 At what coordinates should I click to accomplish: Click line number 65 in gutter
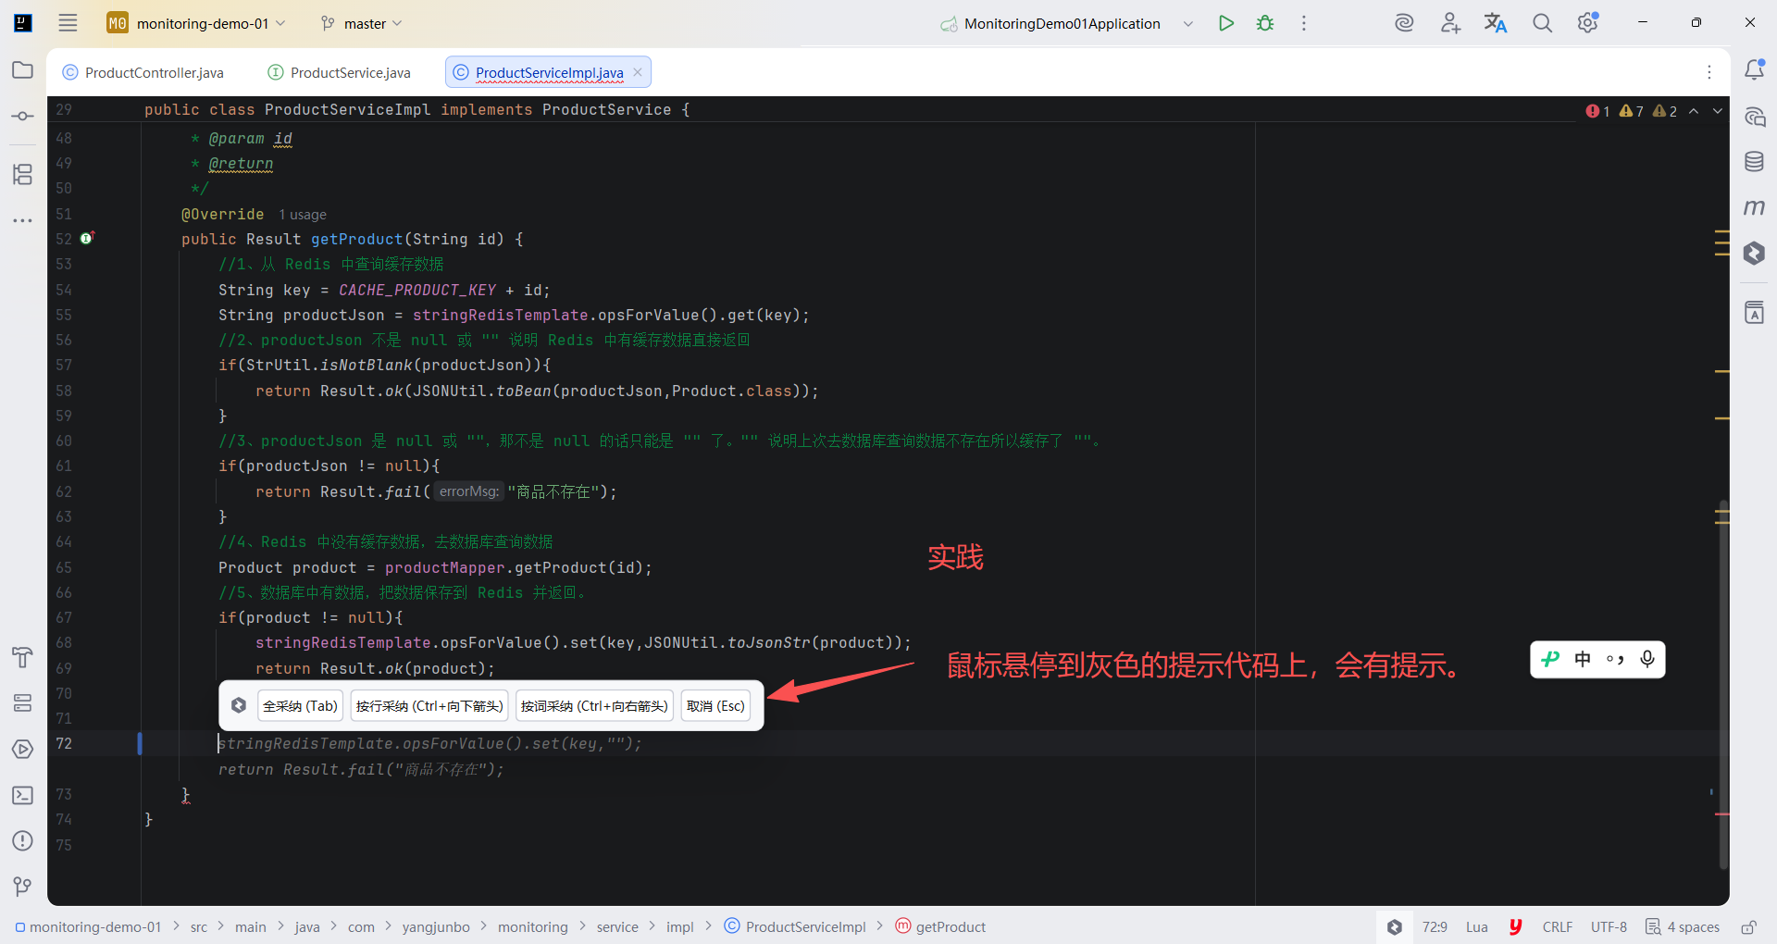point(64,567)
